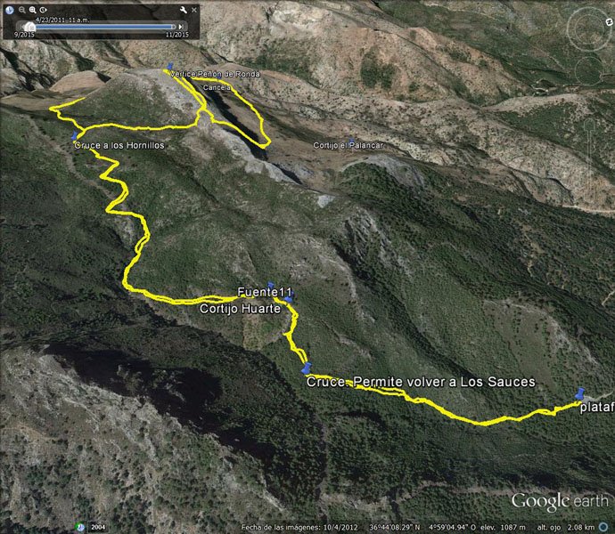The width and height of the screenshot is (615, 534).
Task: Select the Cruce a los Hornillos pin
Action: [75, 136]
